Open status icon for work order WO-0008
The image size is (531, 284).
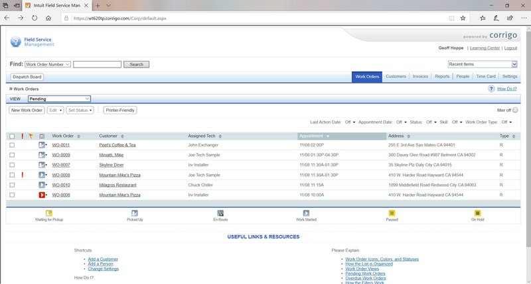coord(42,175)
